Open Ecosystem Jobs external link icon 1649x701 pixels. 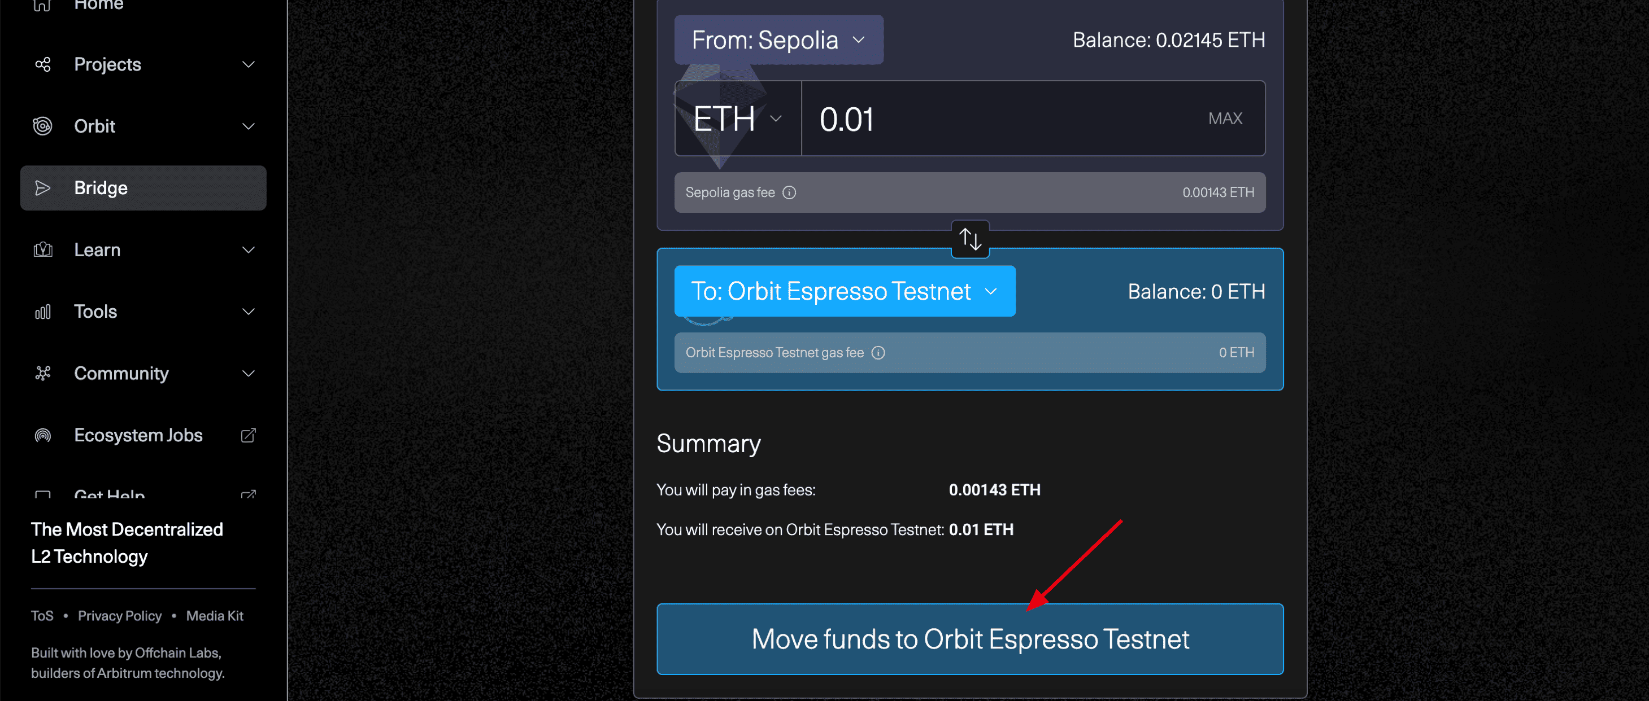[x=249, y=436]
